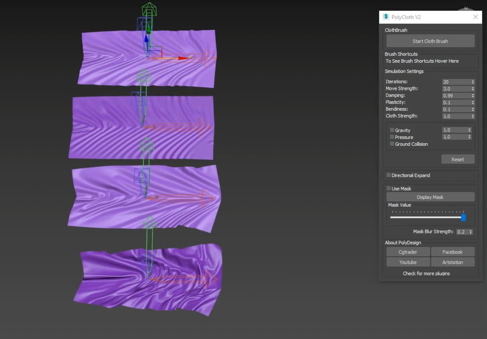This screenshot has height=339, width=487.
Task: Open the Artstation link button
Action: [452, 262]
